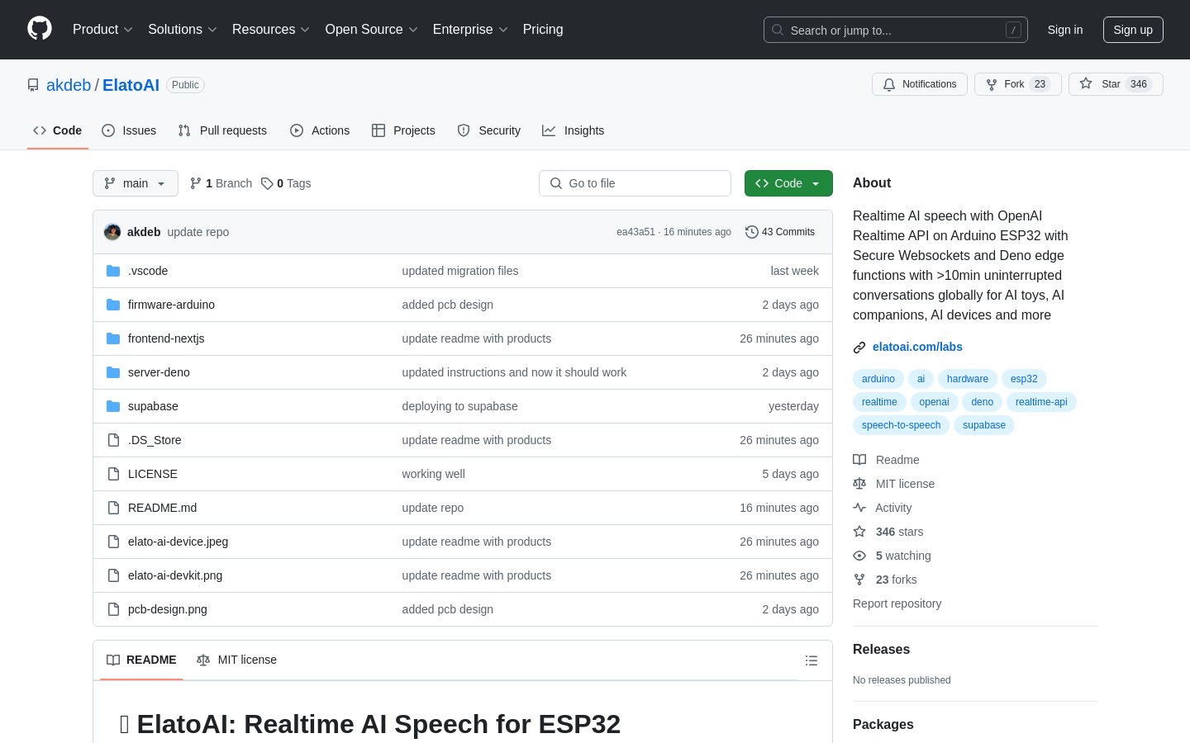The width and height of the screenshot is (1190, 743).
Task: Click the speech-to-speech topic tag
Action: (901, 425)
